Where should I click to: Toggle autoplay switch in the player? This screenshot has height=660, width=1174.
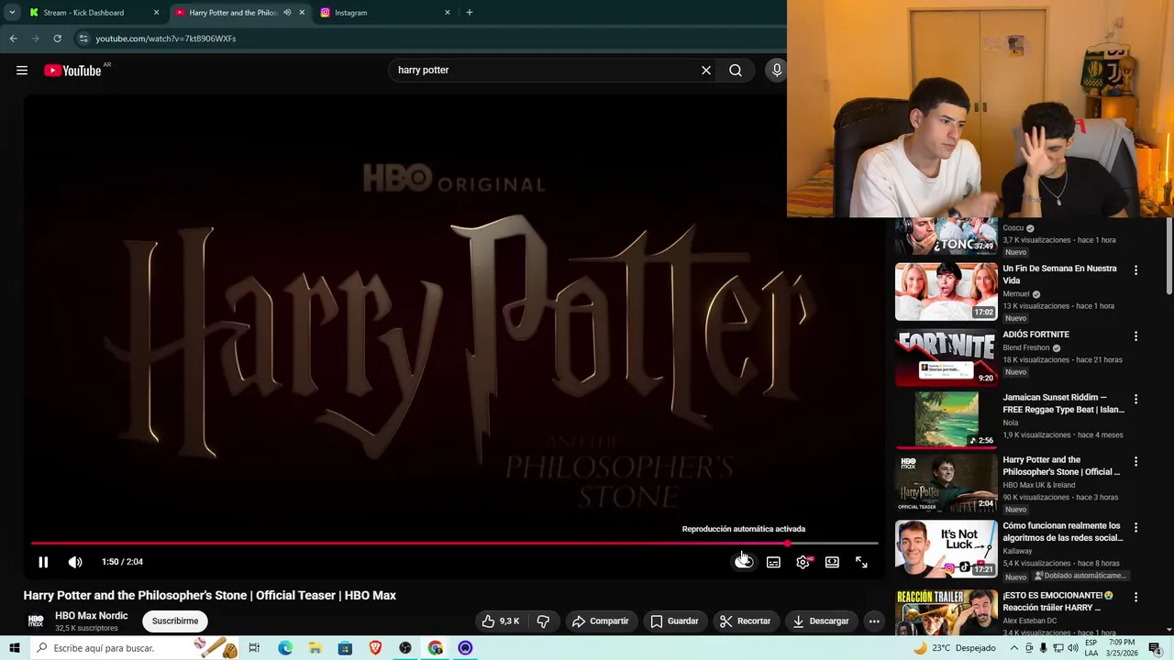(x=744, y=562)
